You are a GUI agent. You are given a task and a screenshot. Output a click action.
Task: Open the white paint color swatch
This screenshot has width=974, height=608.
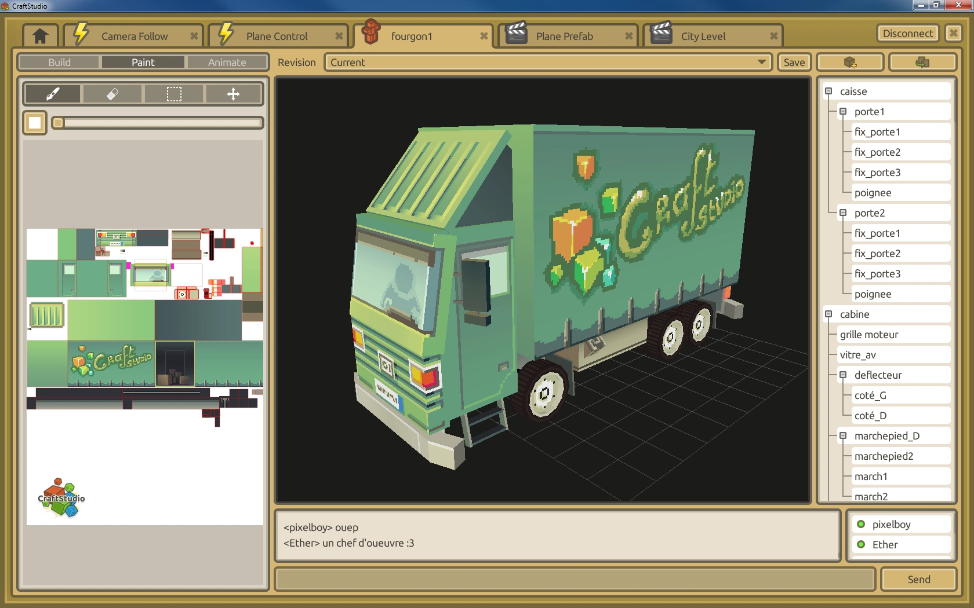pyautogui.click(x=35, y=123)
